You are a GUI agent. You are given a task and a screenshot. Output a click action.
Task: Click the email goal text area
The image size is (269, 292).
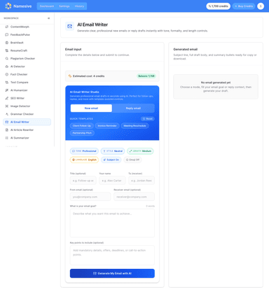point(112,223)
